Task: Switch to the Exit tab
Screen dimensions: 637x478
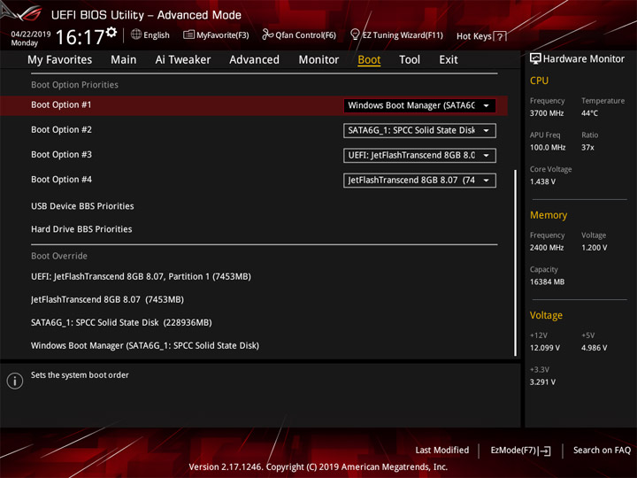Action: pyautogui.click(x=449, y=60)
